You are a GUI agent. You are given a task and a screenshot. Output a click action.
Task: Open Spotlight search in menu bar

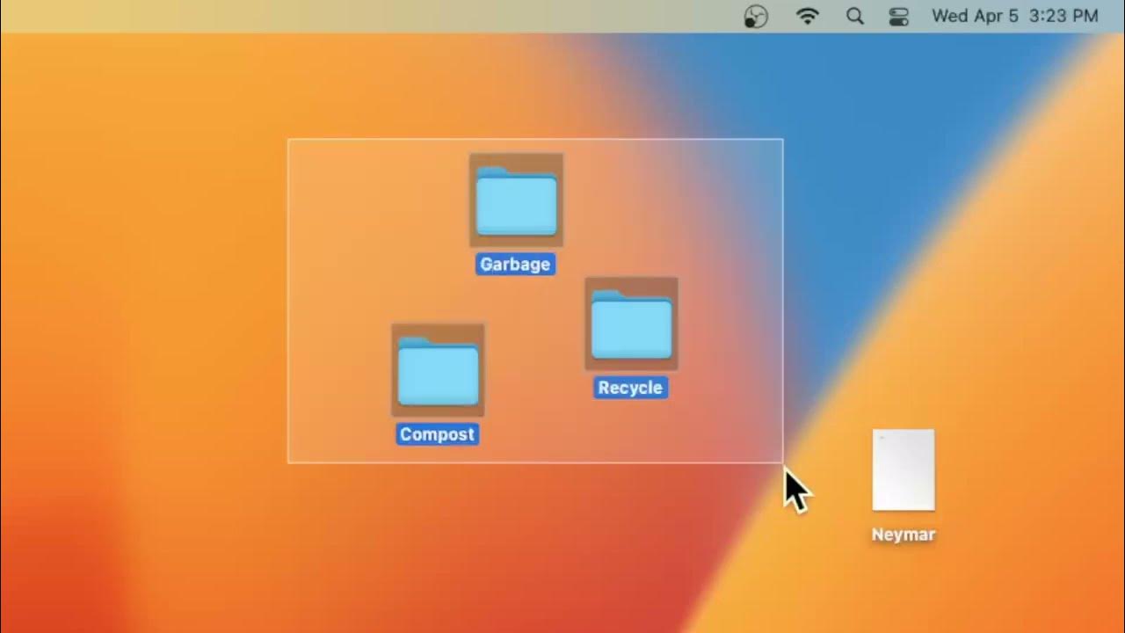(x=854, y=16)
